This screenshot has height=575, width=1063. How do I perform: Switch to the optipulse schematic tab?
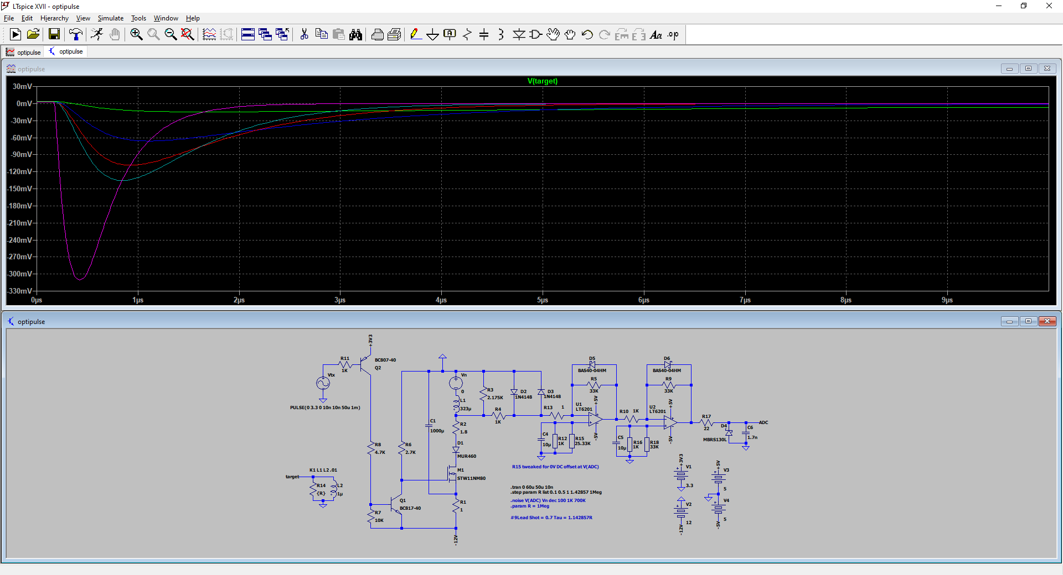[x=66, y=51]
